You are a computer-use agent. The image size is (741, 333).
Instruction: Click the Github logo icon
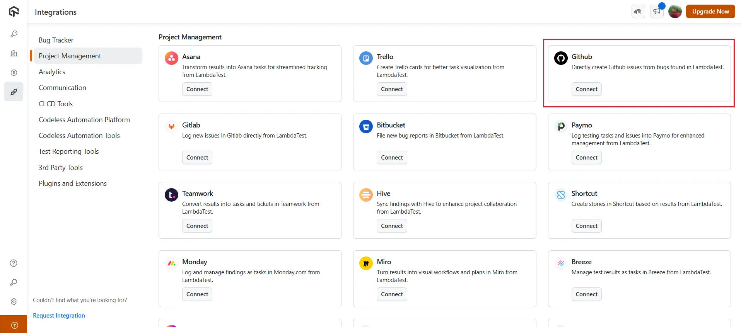pos(561,58)
